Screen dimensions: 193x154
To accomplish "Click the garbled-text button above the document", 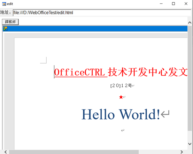I will pos(10,22).
